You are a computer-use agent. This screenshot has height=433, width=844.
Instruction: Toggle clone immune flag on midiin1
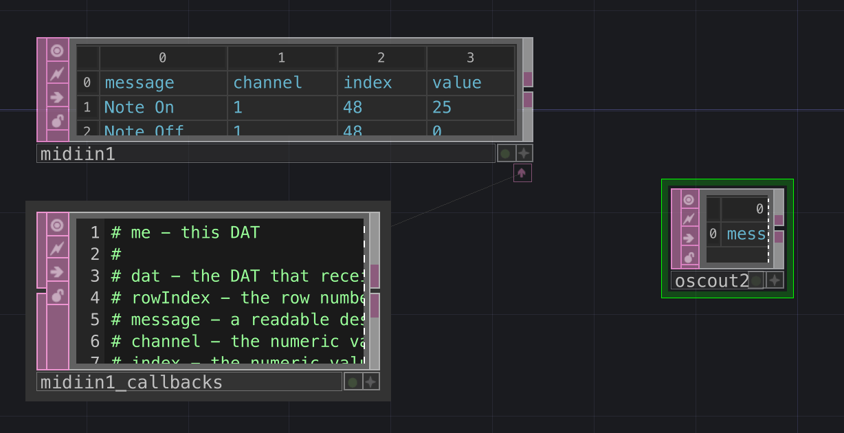coord(57,73)
